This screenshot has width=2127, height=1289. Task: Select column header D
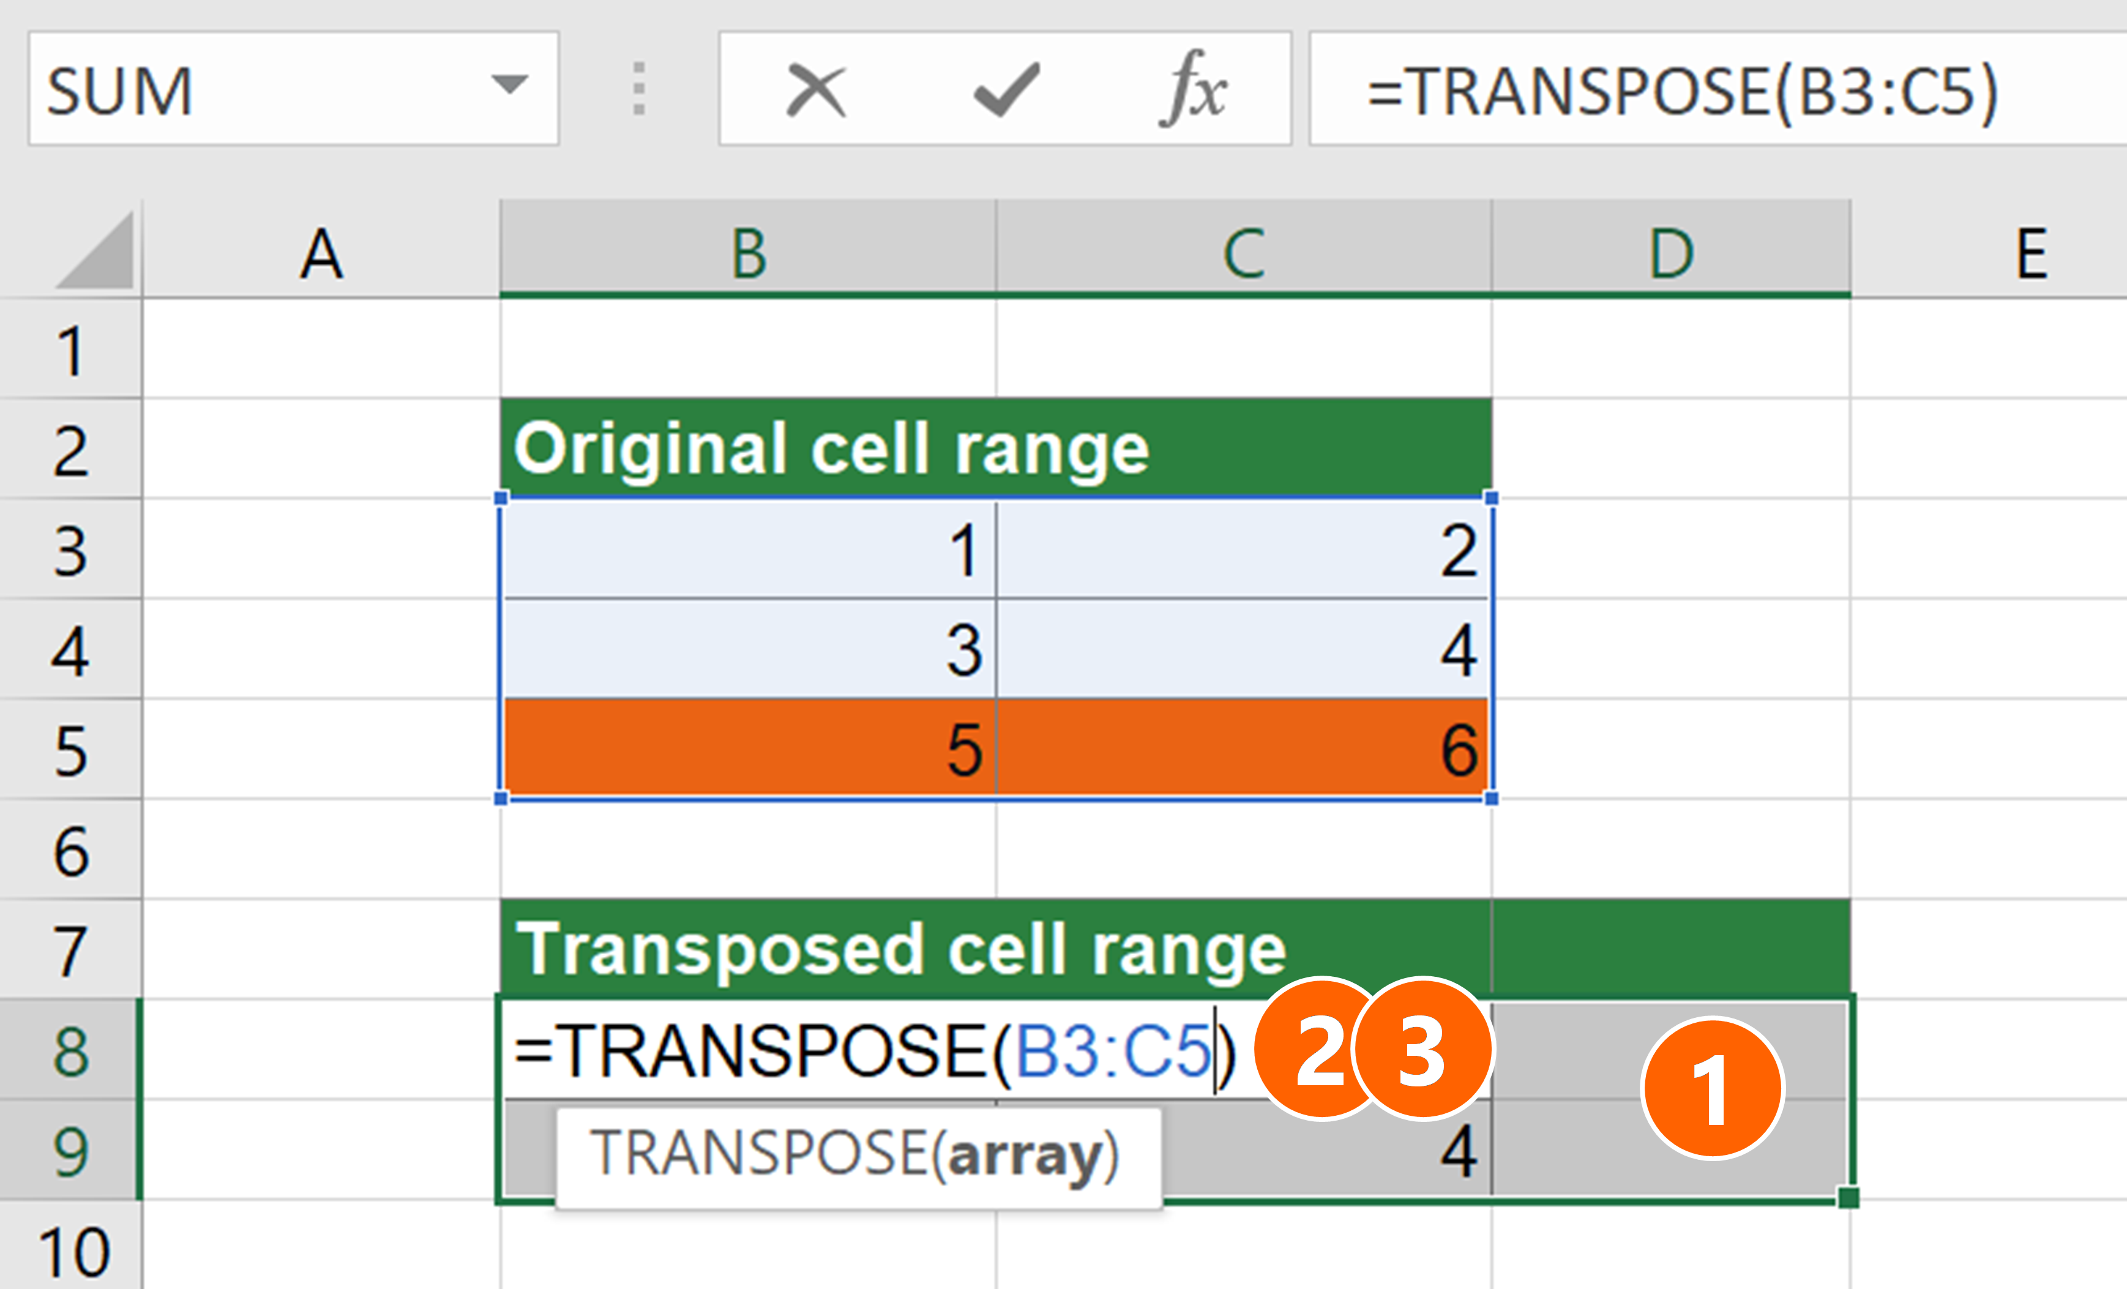click(x=1670, y=250)
